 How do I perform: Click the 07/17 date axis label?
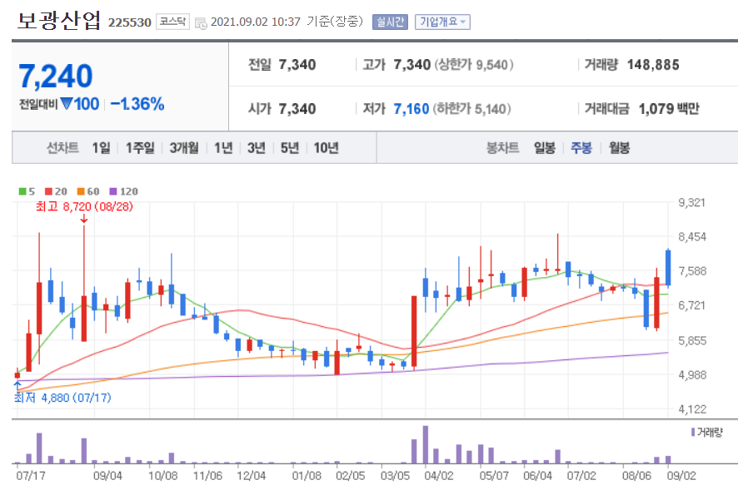tap(31, 475)
